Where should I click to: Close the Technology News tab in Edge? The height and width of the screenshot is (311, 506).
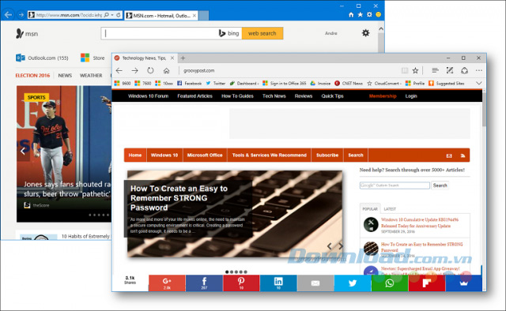pos(172,58)
